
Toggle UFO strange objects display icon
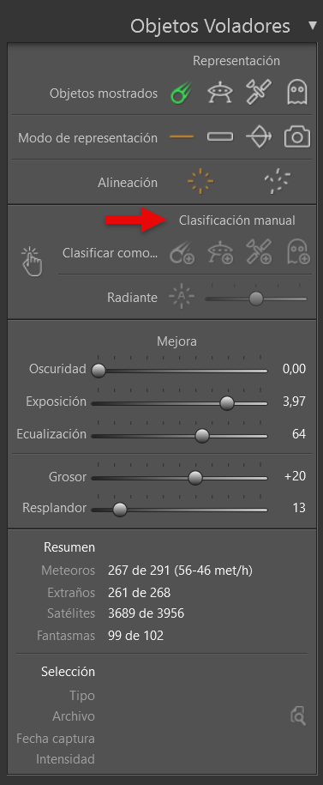pyautogui.click(x=220, y=94)
